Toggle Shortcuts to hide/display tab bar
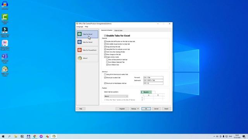The image size is (248, 139). (105, 83)
